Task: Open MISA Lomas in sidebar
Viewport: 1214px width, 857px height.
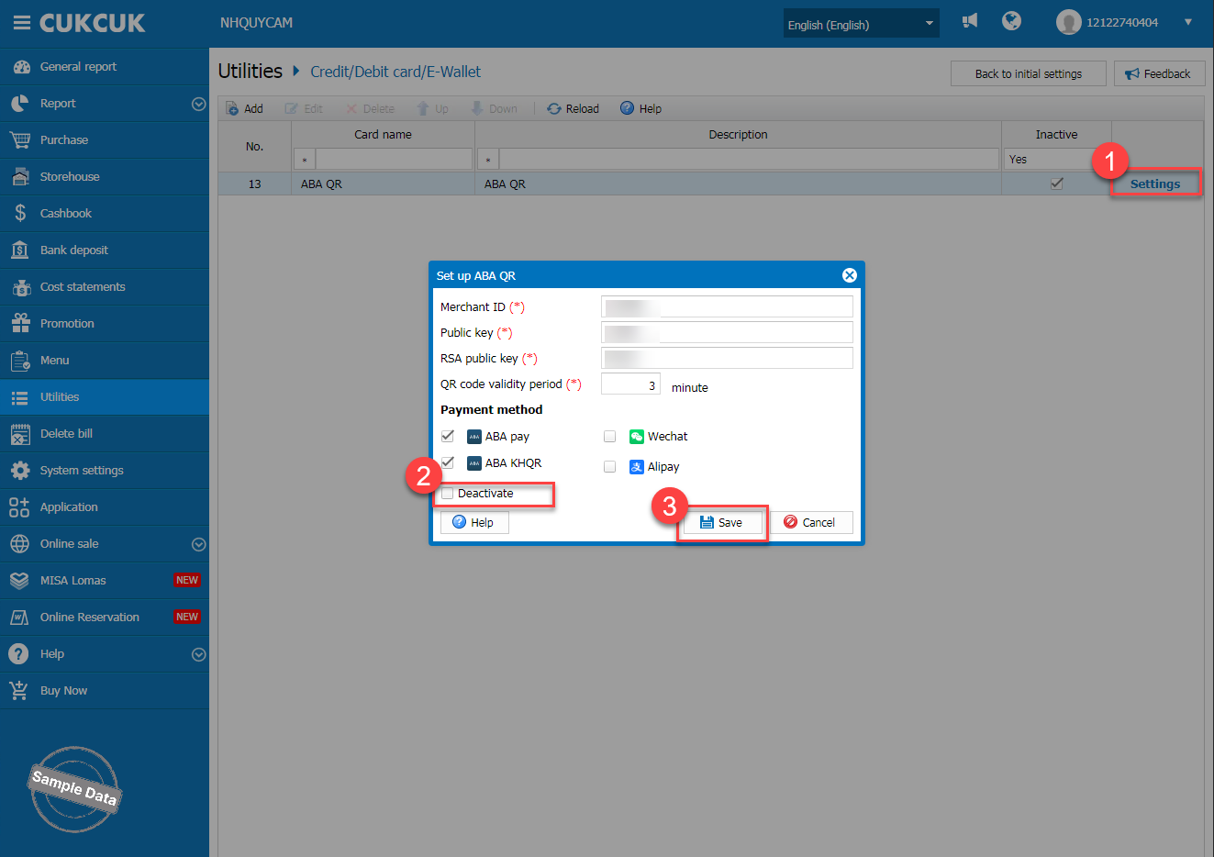Action: [x=105, y=581]
